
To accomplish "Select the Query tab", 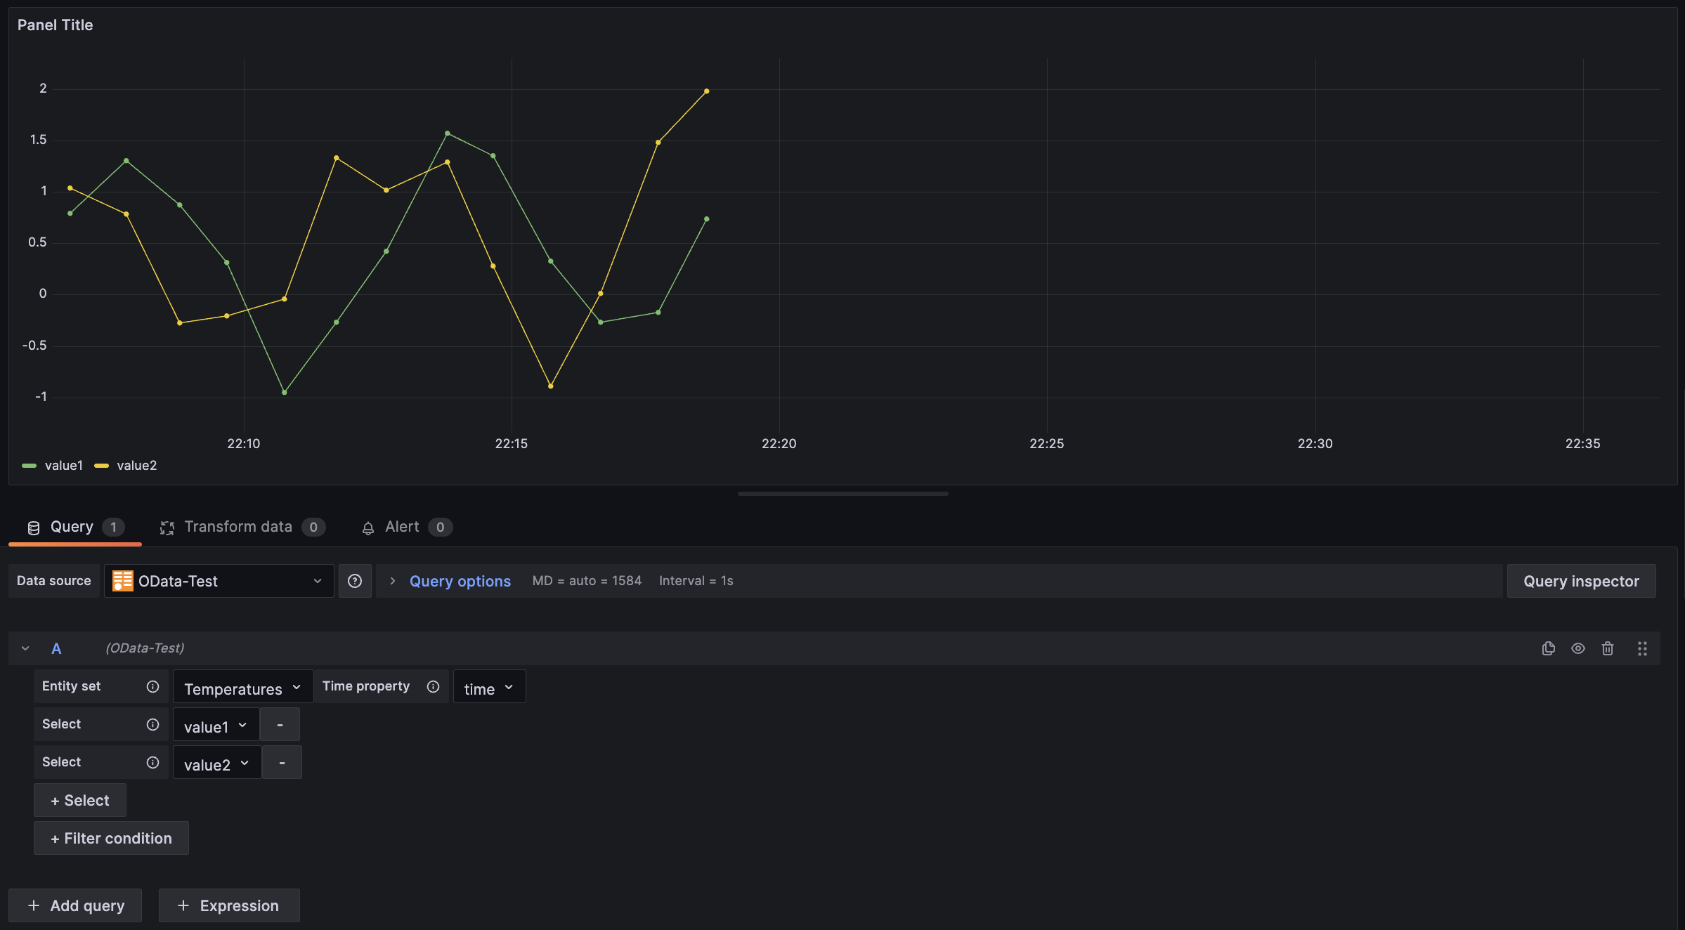I will [71, 525].
